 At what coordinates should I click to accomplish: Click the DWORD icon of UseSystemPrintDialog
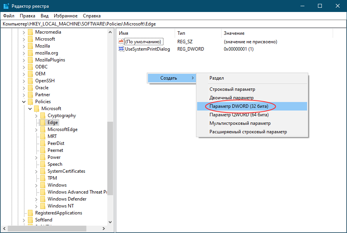click(121, 49)
